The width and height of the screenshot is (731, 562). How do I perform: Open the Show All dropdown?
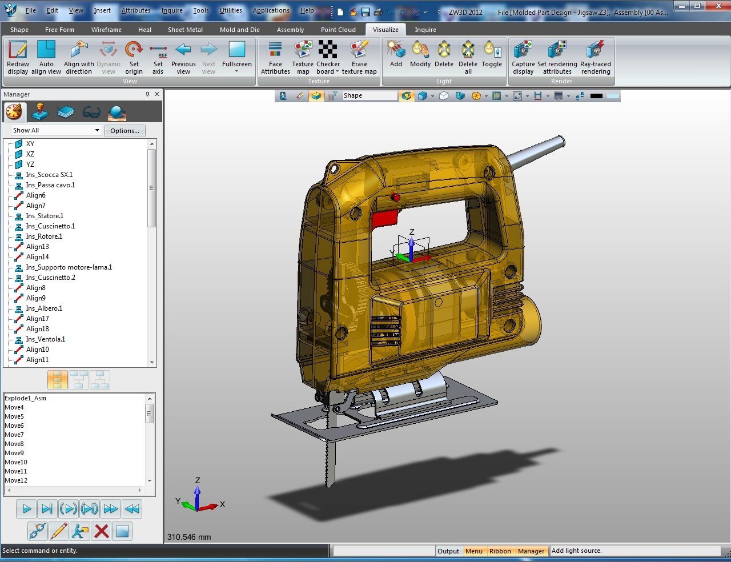pyautogui.click(x=98, y=130)
